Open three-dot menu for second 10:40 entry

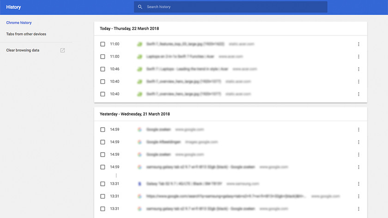(x=358, y=94)
